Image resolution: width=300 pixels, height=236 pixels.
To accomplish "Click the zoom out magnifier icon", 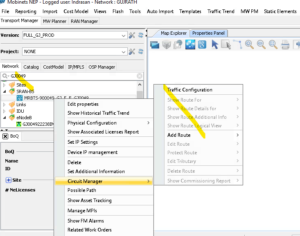I will tap(261, 45).
